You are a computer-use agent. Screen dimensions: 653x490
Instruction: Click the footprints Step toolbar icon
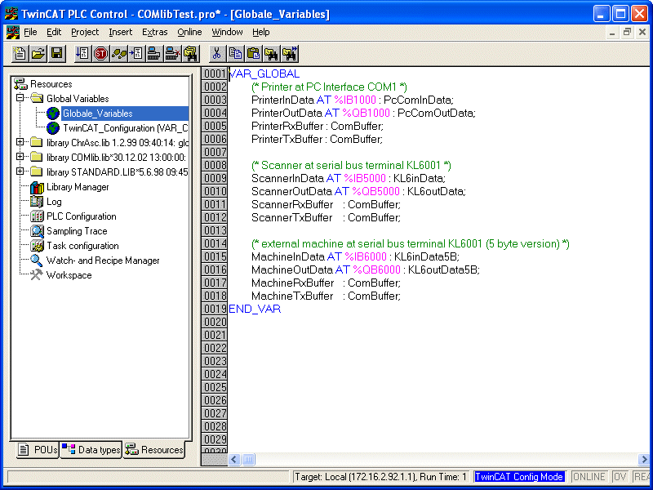(118, 53)
